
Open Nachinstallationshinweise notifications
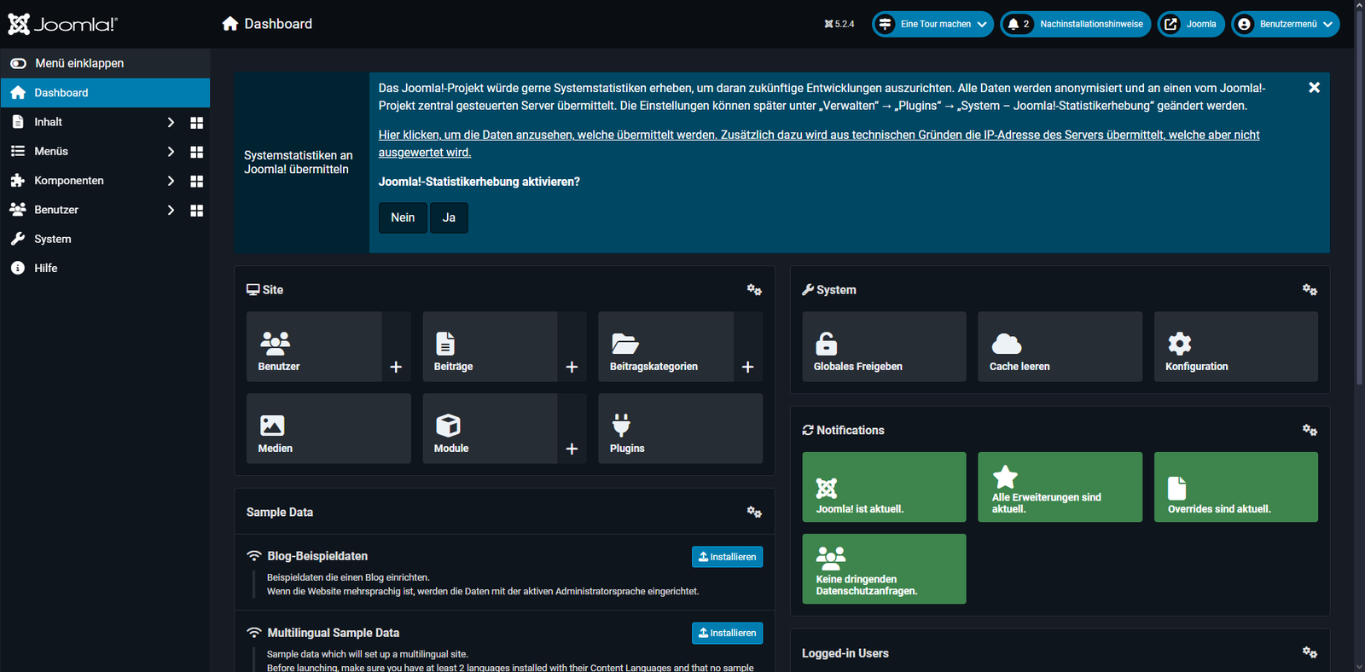(1075, 24)
